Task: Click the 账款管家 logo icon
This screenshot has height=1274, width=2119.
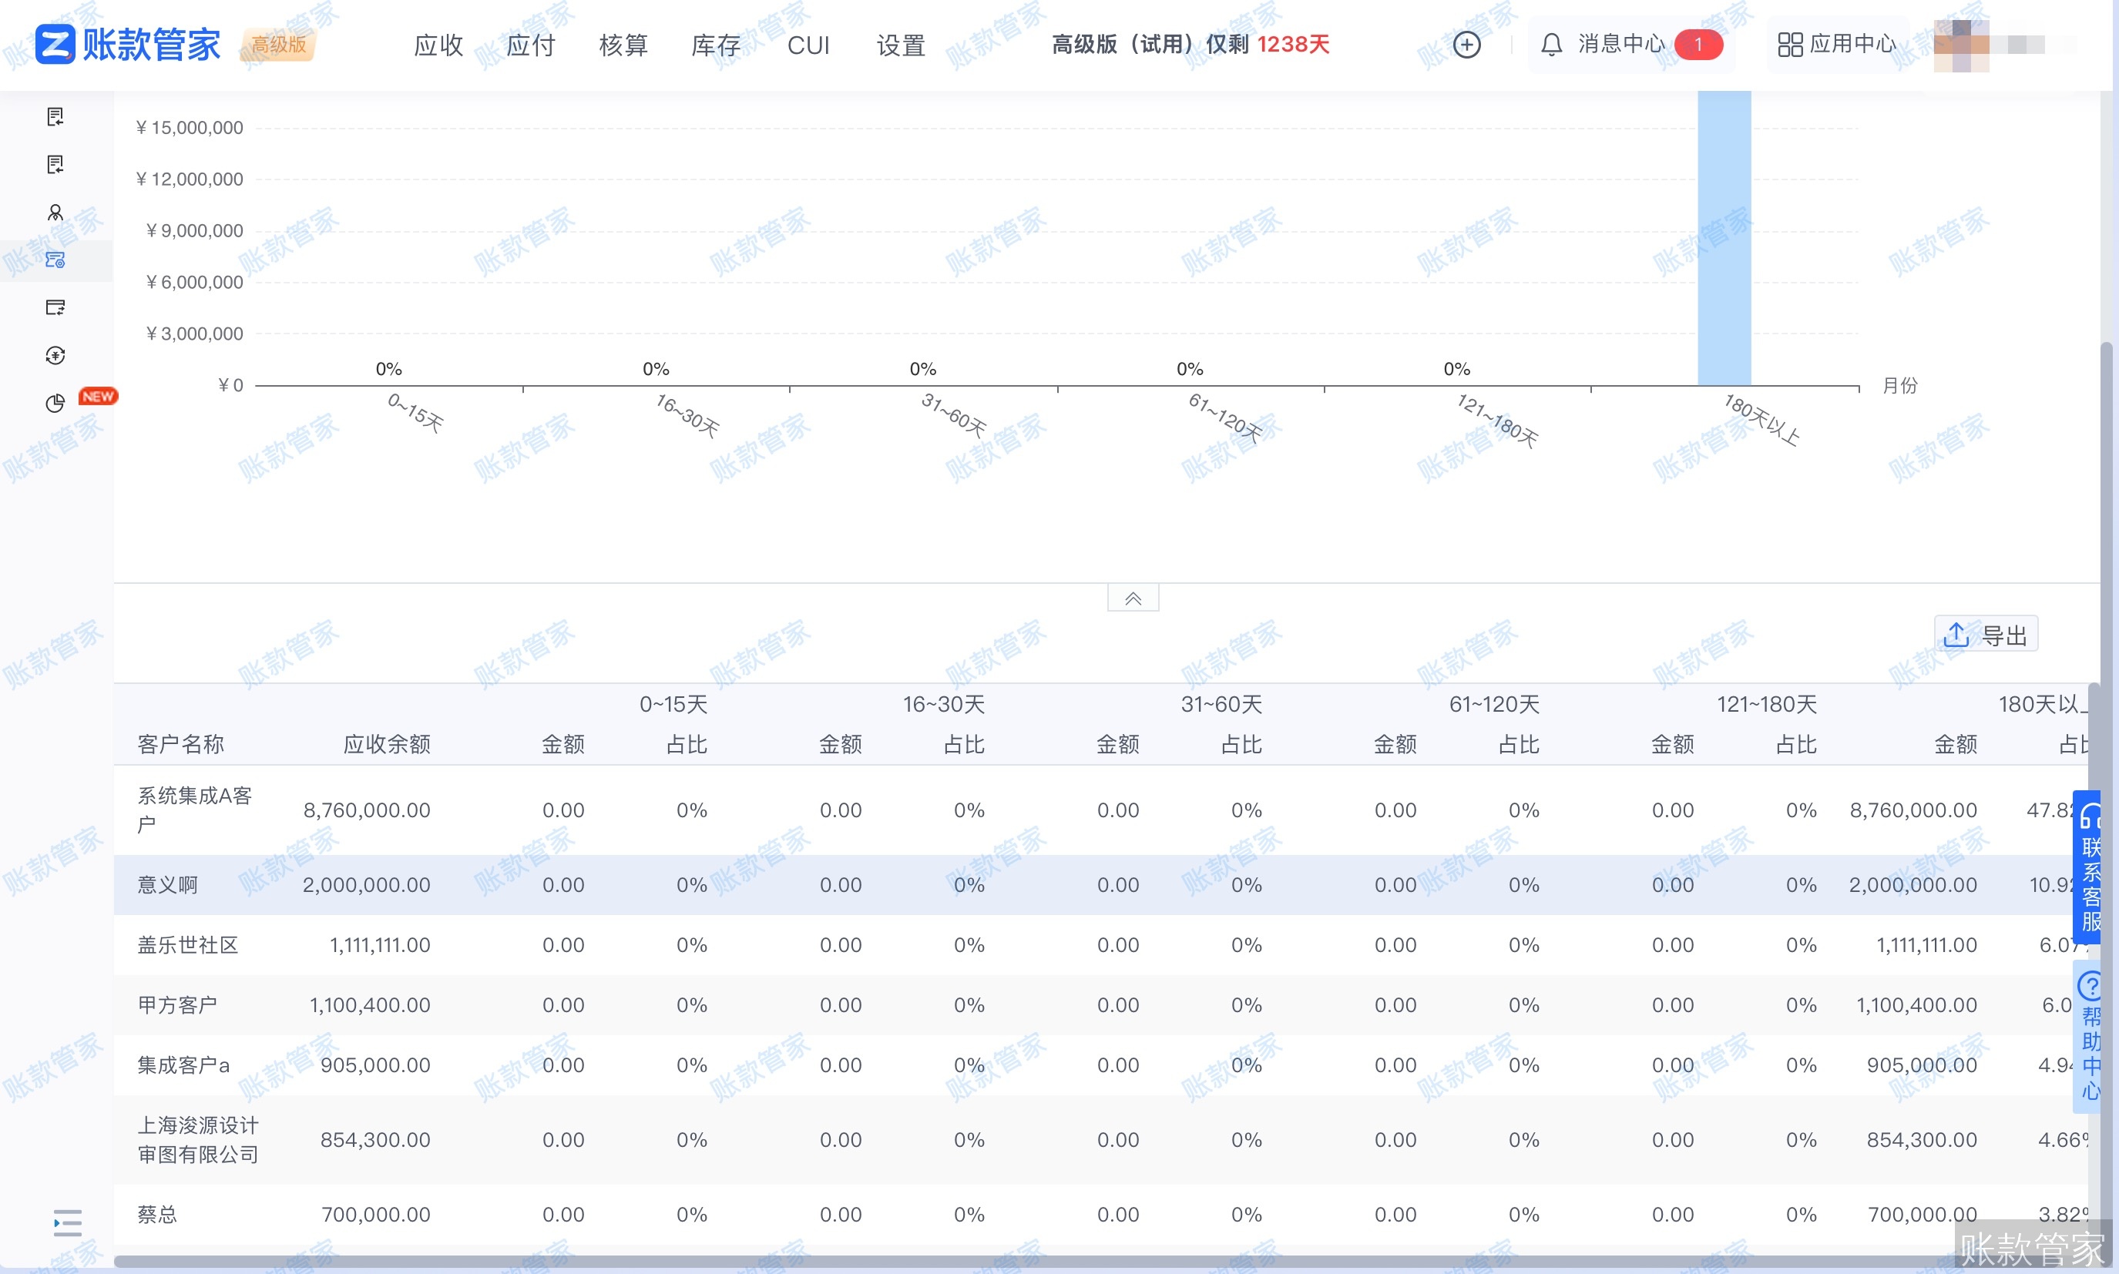Action: pos(55,45)
